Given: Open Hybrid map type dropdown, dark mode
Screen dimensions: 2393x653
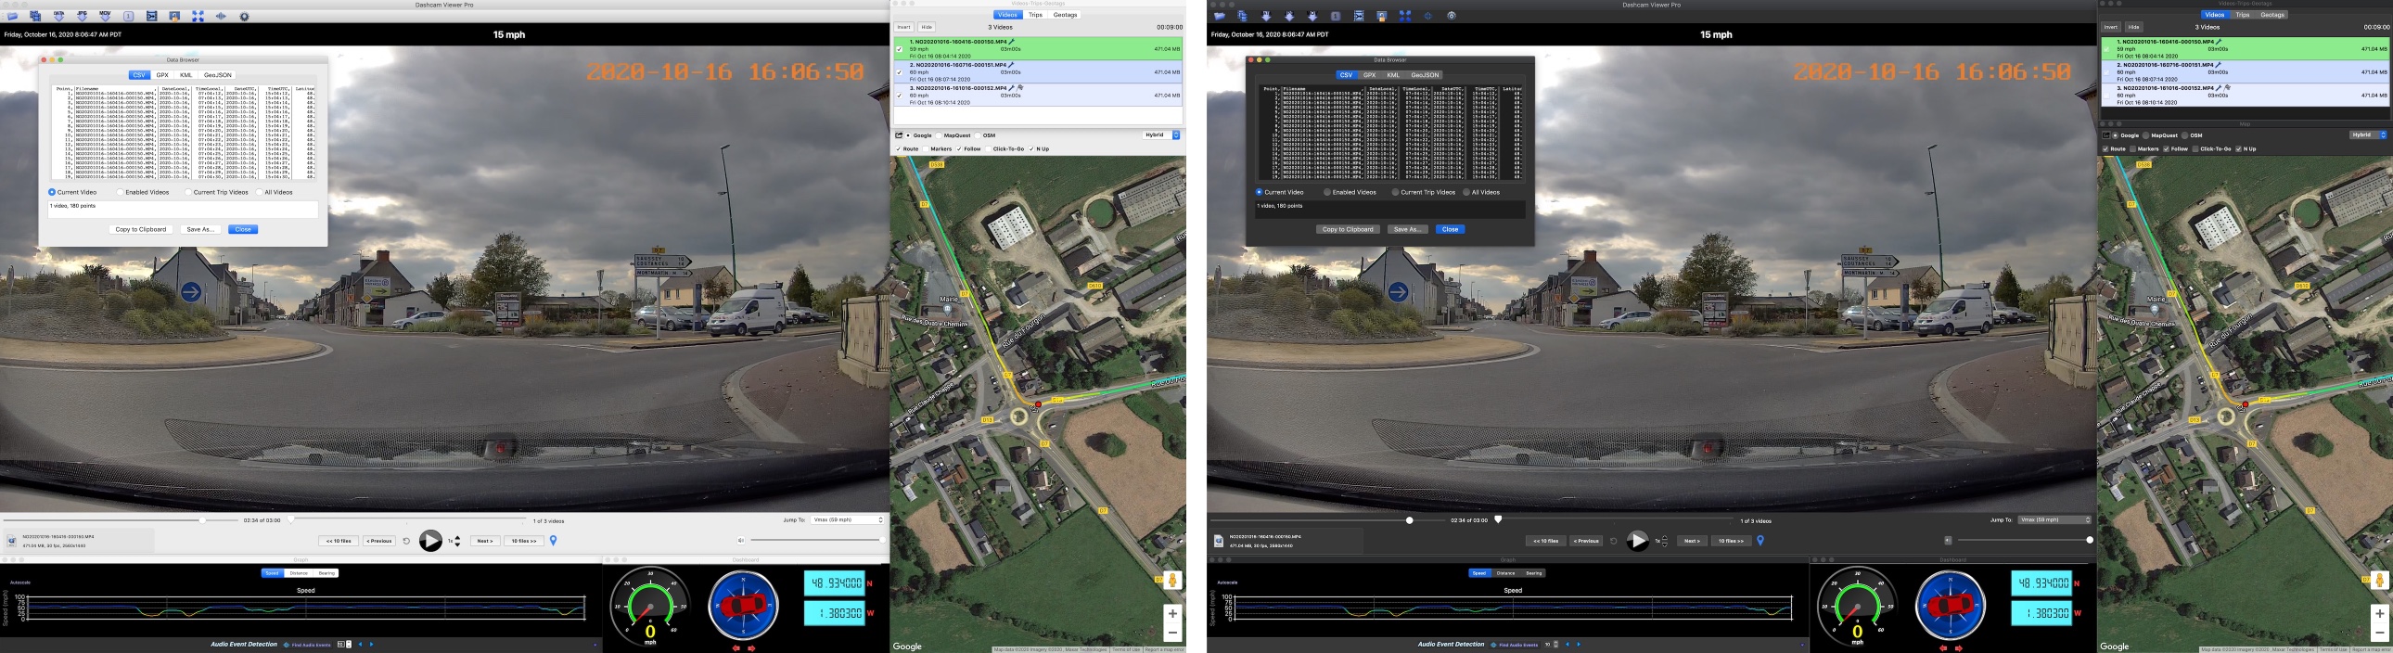Looking at the screenshot, I should [x=2368, y=134].
